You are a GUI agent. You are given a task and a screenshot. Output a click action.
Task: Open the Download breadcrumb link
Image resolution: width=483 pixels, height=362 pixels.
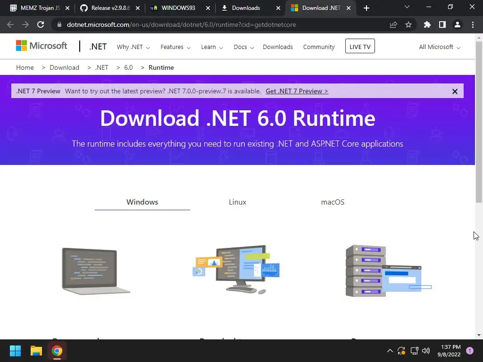click(64, 67)
